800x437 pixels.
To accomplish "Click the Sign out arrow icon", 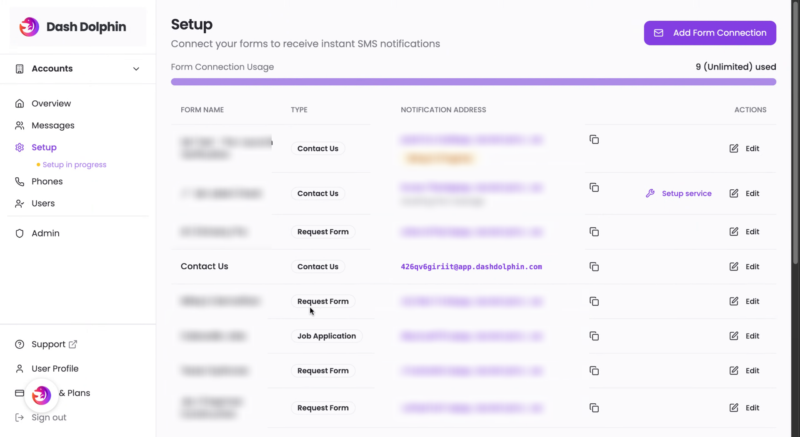I will [x=20, y=417].
